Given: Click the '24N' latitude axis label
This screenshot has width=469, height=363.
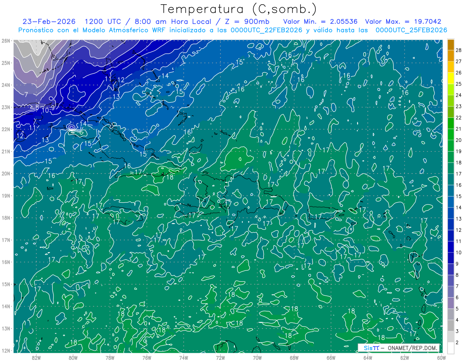Looking at the screenshot, I should 5,85.
